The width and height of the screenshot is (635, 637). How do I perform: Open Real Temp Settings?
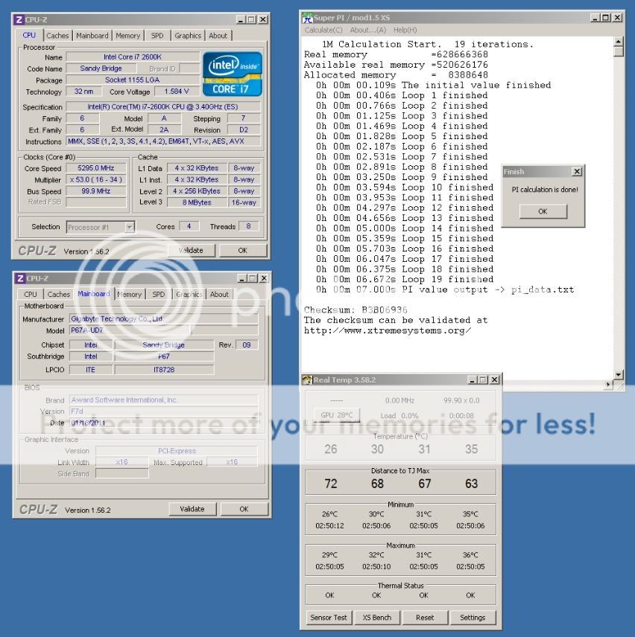click(473, 618)
